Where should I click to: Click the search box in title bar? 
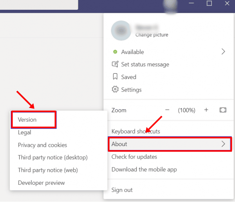coord(39,5)
